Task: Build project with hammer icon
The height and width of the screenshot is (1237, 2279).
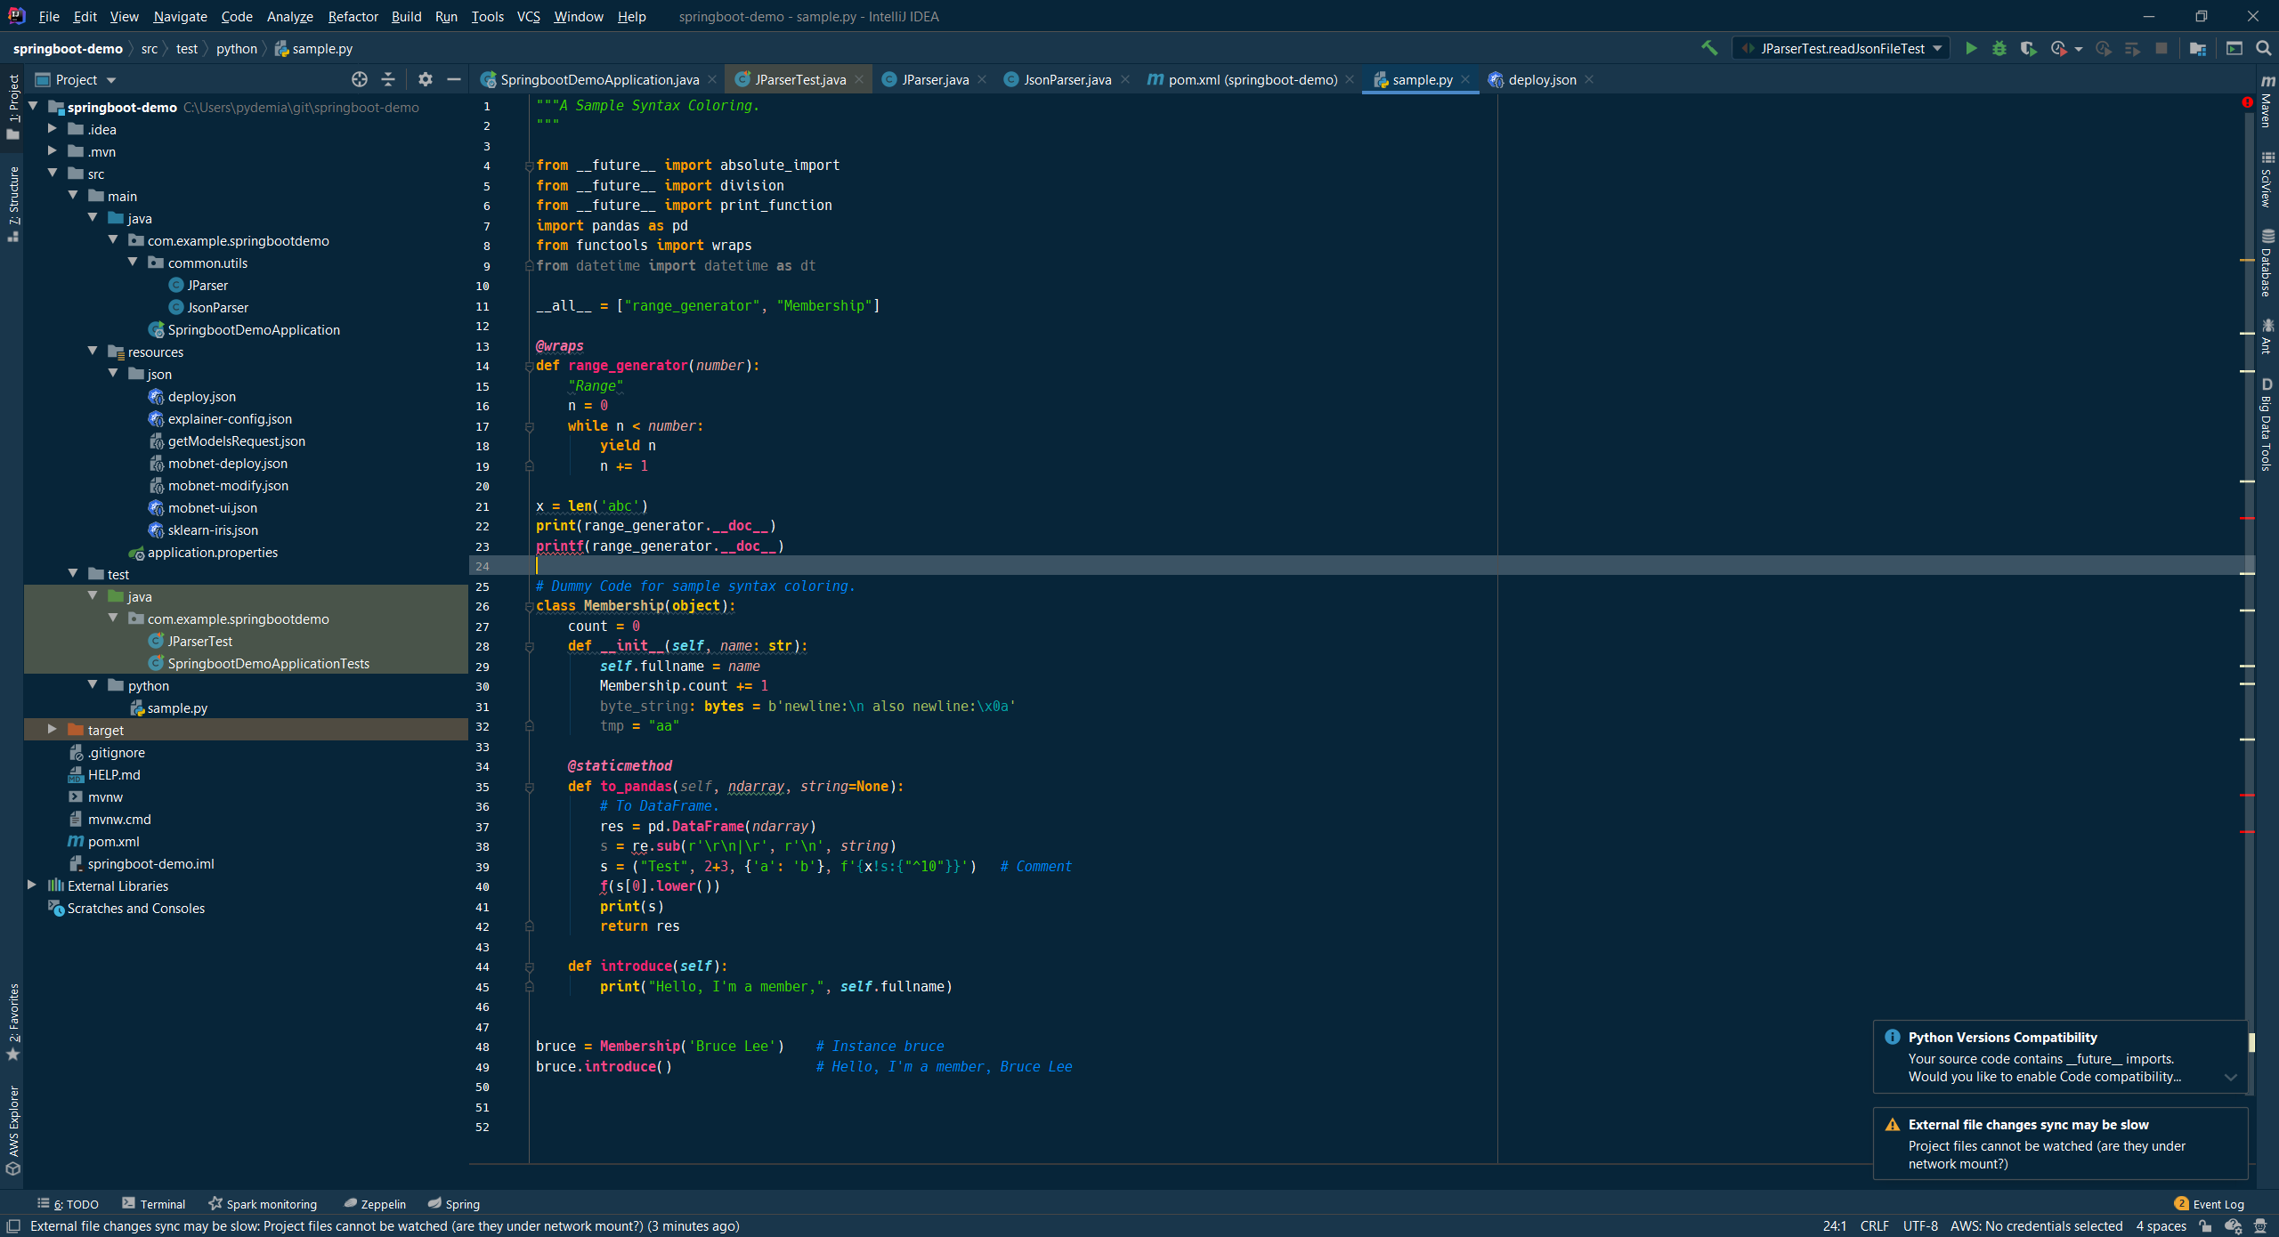Action: [x=1709, y=49]
